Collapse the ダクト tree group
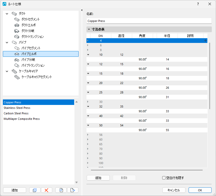216x196 pixels. [7, 14]
